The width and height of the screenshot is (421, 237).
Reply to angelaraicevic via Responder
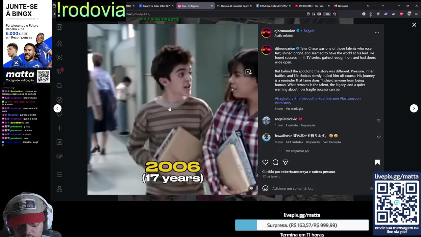(308, 125)
